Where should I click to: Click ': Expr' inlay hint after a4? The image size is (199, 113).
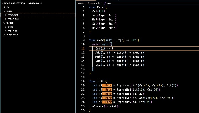point(107,98)
